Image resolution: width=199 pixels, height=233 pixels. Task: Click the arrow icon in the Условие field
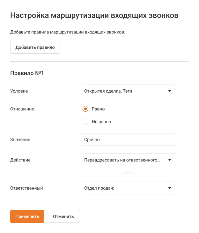click(169, 91)
